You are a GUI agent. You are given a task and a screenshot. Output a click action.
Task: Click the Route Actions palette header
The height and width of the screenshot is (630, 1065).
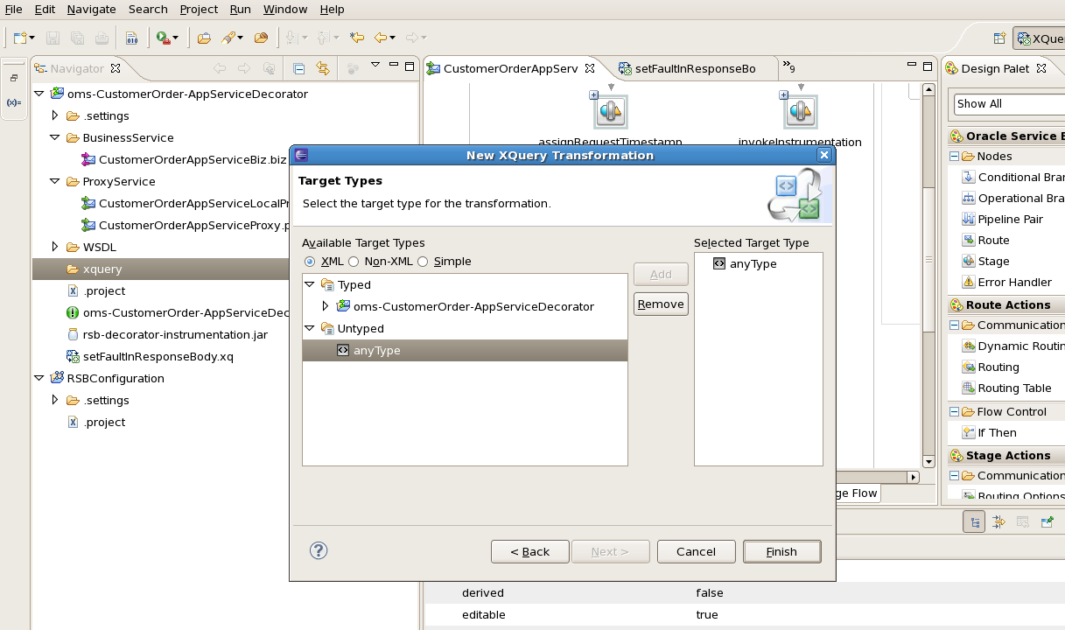click(1006, 304)
